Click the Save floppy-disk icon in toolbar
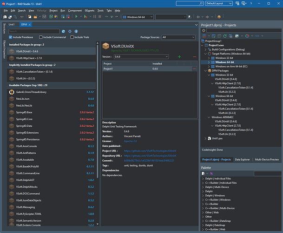 click(44, 17)
